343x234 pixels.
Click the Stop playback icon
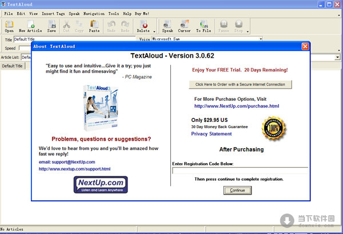238,26
